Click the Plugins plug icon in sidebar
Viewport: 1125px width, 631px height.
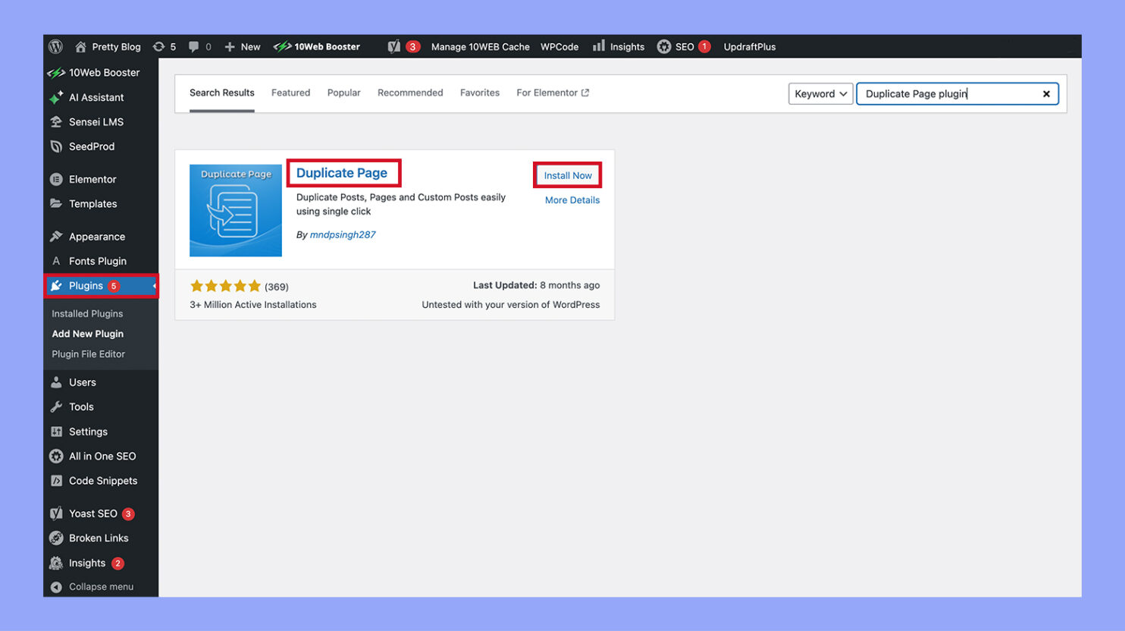click(x=55, y=286)
